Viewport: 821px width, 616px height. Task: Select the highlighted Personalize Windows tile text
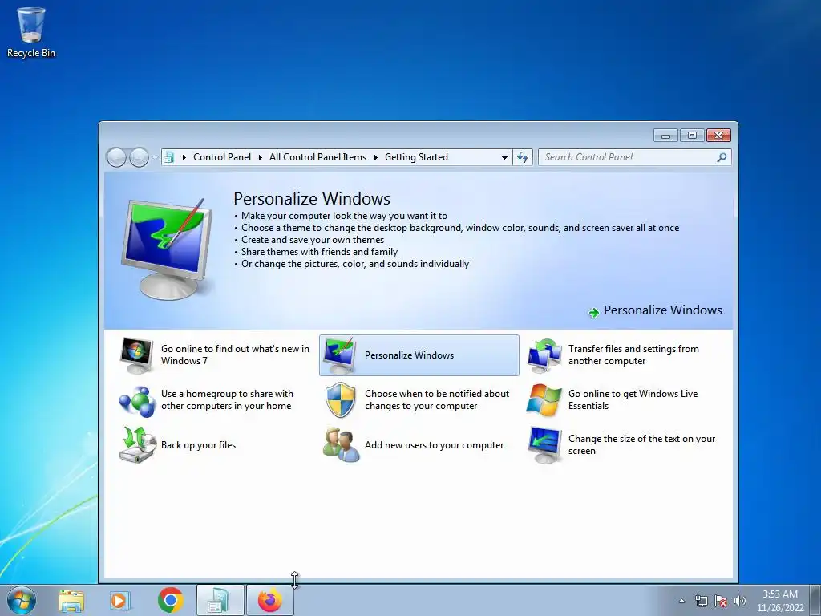[410, 355]
